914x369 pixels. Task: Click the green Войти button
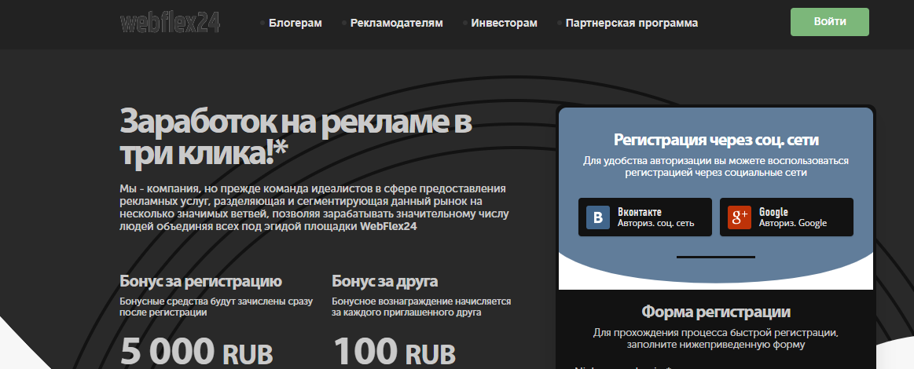pos(829,22)
